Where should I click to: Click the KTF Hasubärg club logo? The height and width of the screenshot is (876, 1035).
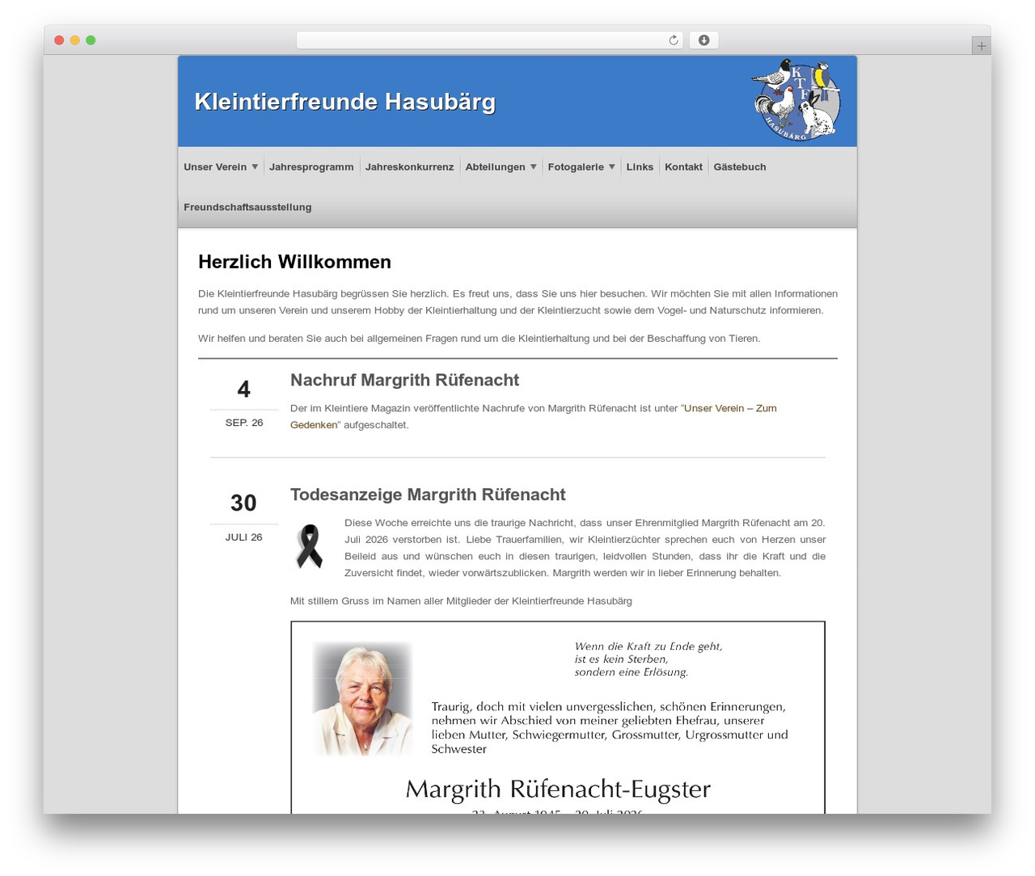coord(796,100)
